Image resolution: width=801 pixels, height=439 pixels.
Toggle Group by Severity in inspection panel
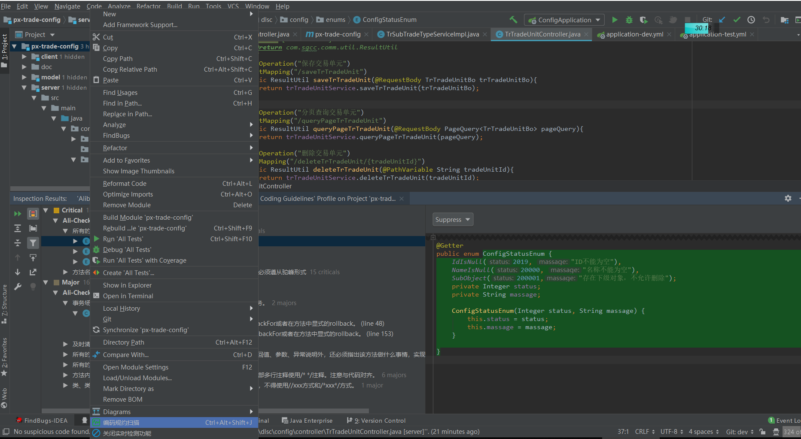coord(33,214)
